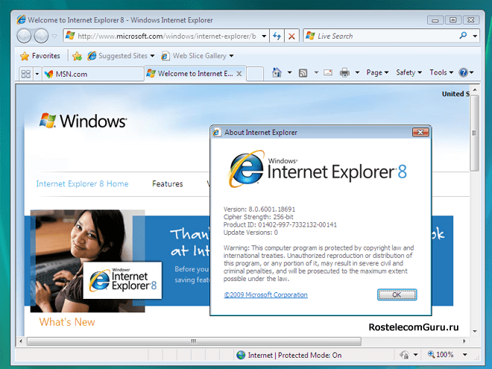Open the Tools menu
This screenshot has width=492, height=369.
(441, 73)
